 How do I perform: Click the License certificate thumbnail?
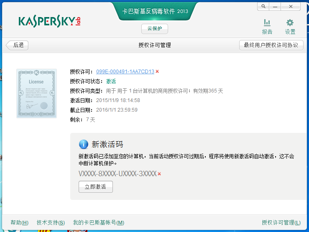point(37,93)
